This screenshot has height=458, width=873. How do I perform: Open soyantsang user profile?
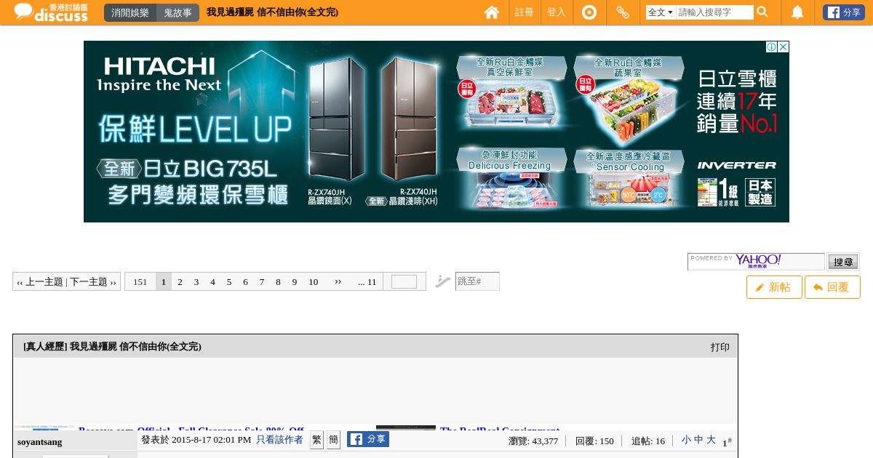40,442
